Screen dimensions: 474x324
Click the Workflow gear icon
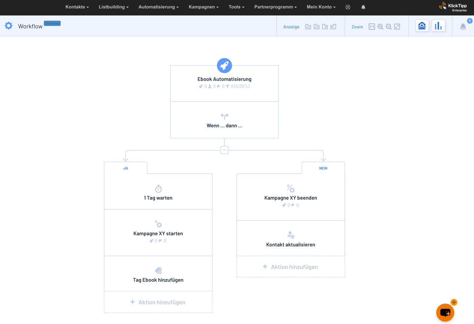8,26
